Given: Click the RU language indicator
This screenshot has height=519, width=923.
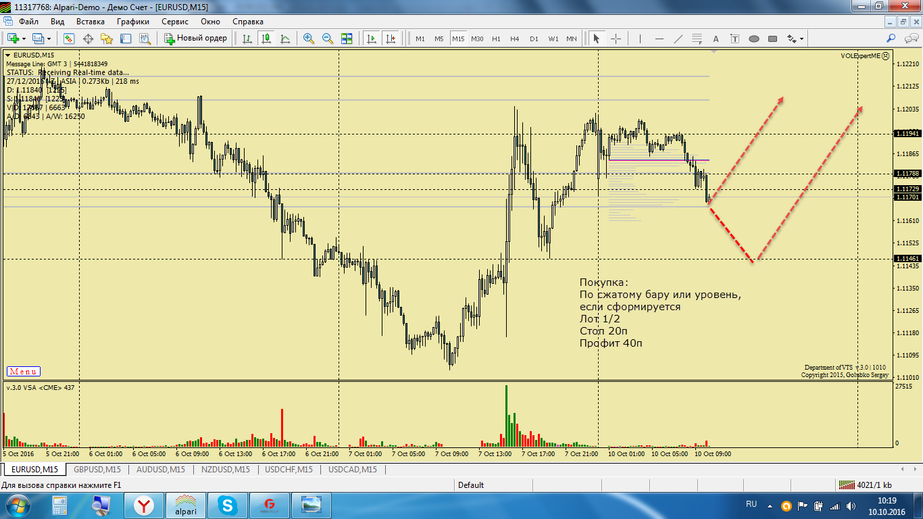Looking at the screenshot, I should pos(751,504).
